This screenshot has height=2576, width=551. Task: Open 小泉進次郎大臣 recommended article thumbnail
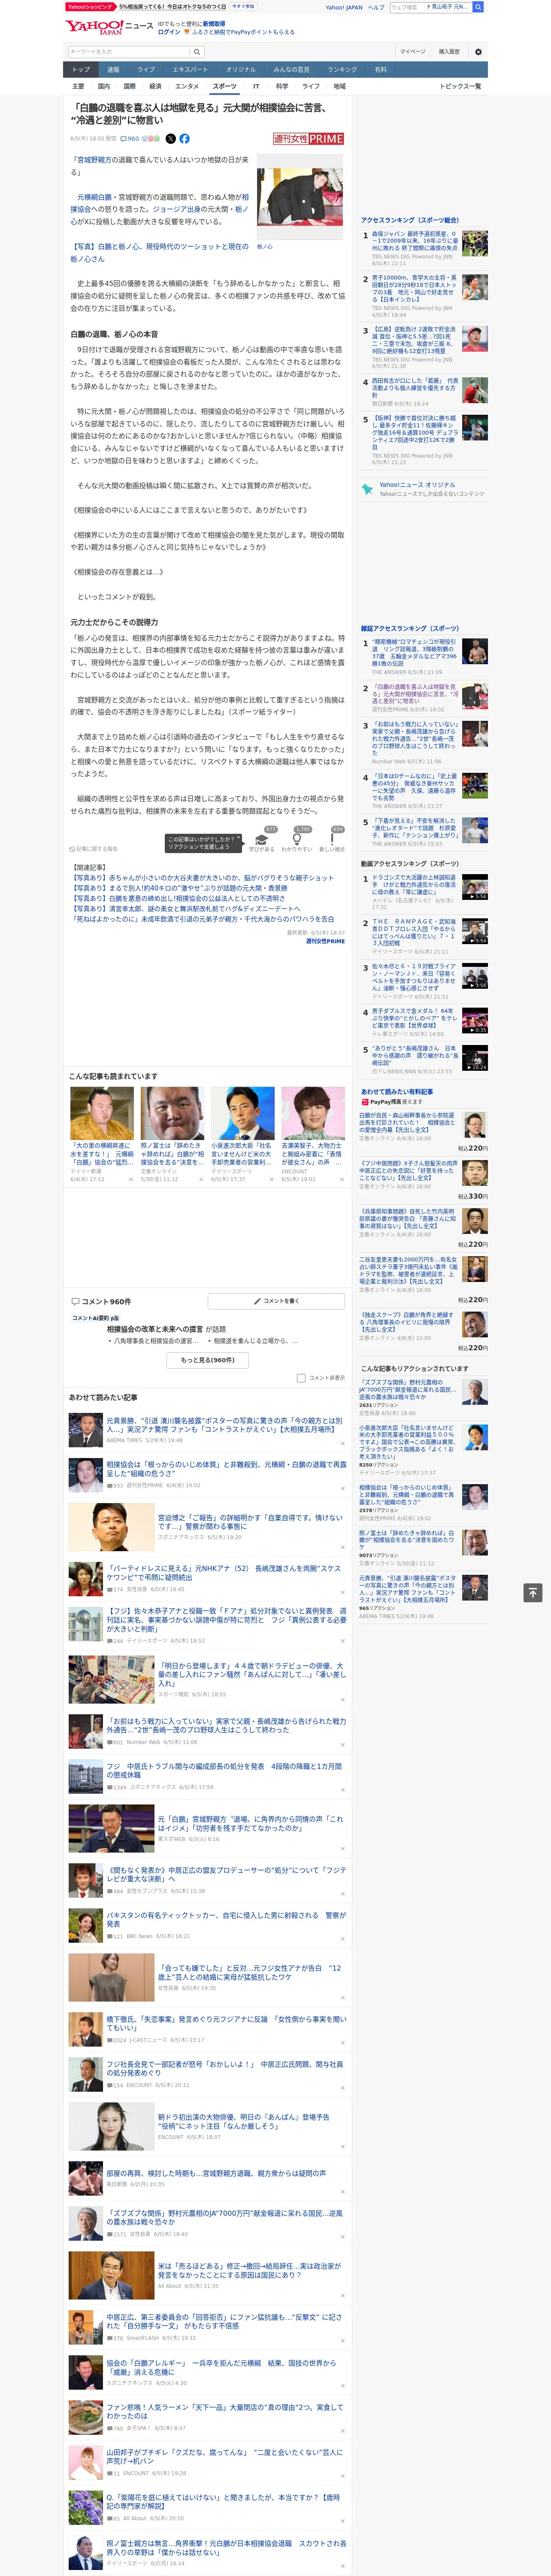coord(242,1113)
